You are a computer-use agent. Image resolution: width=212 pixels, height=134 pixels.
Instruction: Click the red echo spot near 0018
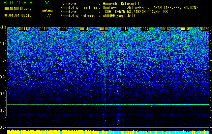175,106
